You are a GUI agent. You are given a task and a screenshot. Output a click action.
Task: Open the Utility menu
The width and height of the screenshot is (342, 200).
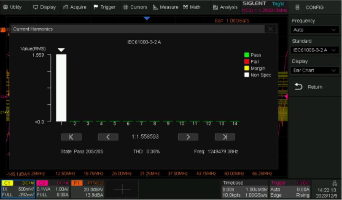coord(13,7)
